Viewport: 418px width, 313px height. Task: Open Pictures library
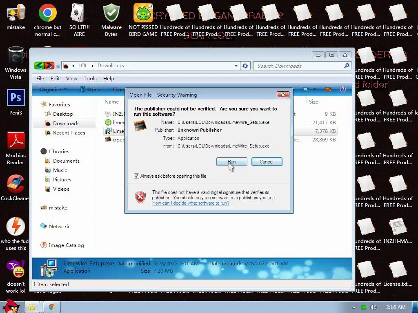(58, 179)
